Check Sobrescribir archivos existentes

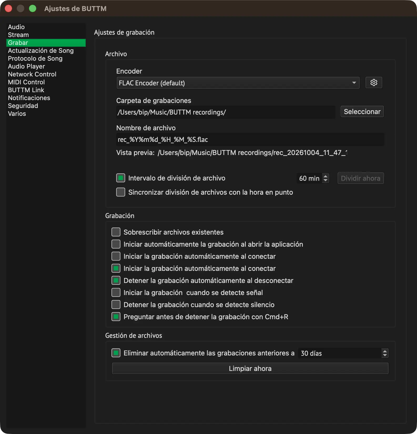[x=116, y=232]
